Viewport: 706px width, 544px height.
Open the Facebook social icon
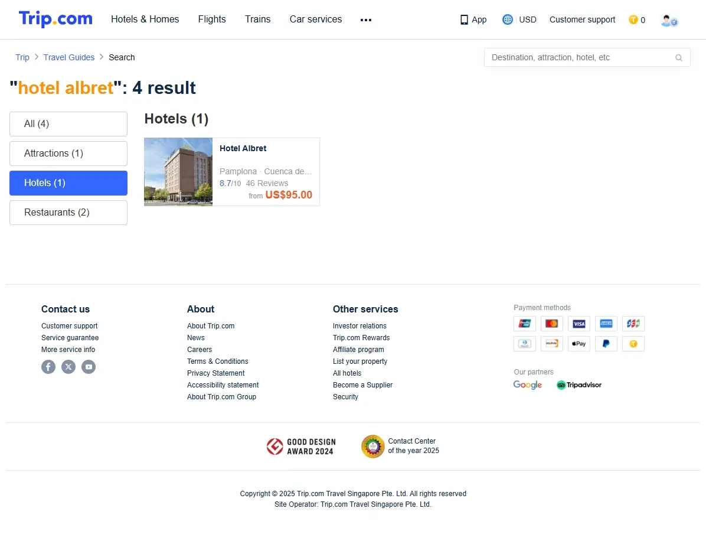pyautogui.click(x=48, y=367)
